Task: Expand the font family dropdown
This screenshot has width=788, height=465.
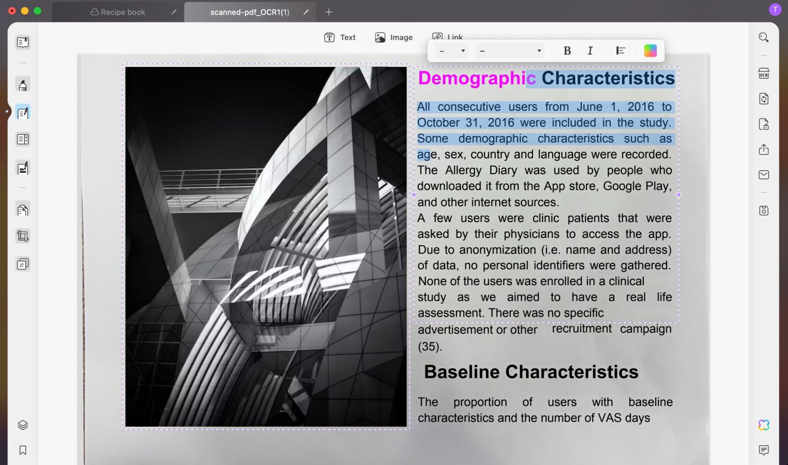Action: (x=509, y=51)
